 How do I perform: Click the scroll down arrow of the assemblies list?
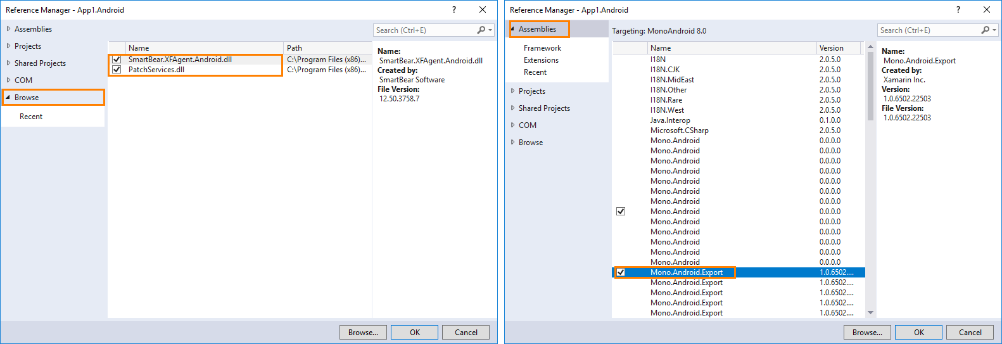pos(870,312)
